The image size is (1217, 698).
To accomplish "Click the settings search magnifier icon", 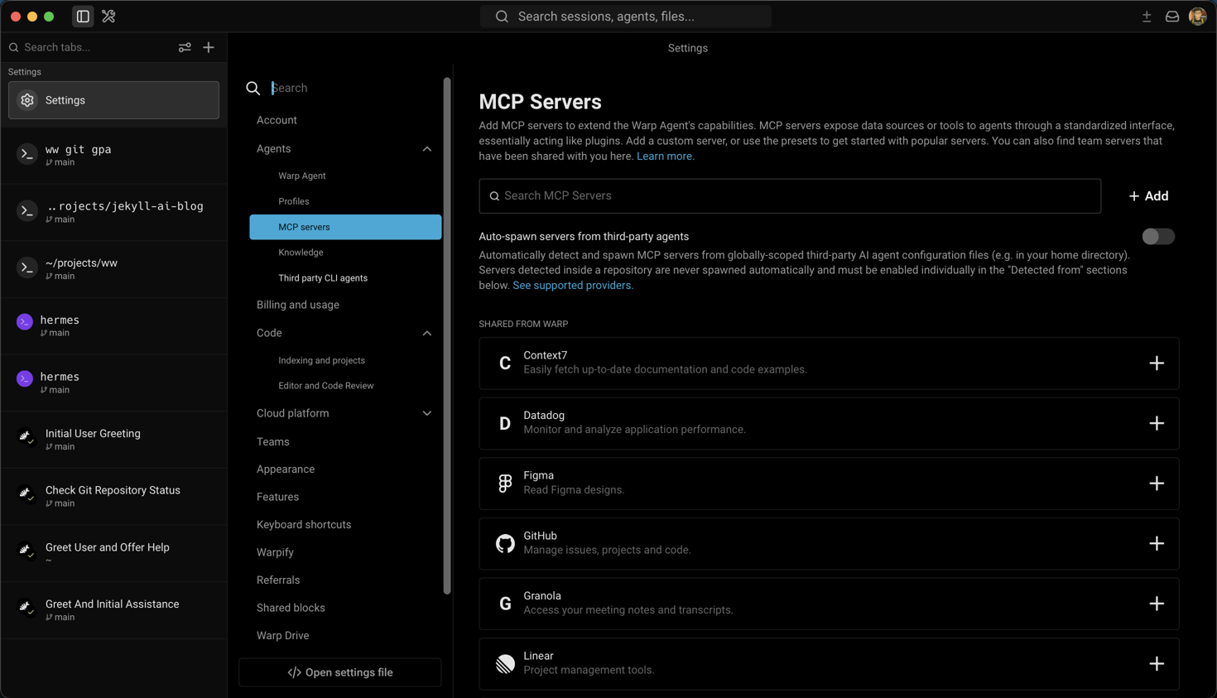I will (253, 88).
